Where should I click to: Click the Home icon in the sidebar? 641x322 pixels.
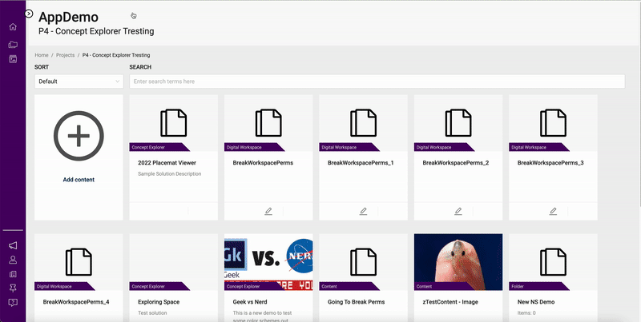tap(13, 27)
